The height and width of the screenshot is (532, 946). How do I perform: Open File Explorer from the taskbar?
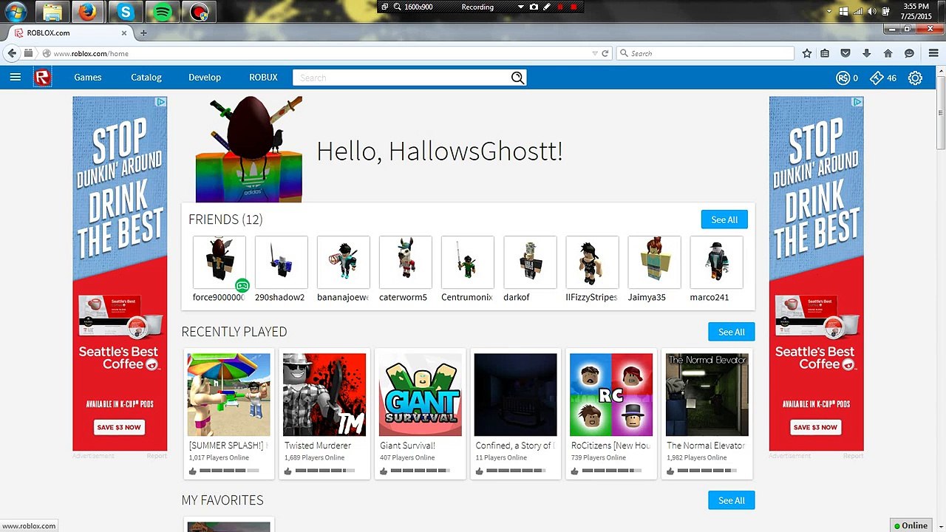(x=52, y=12)
